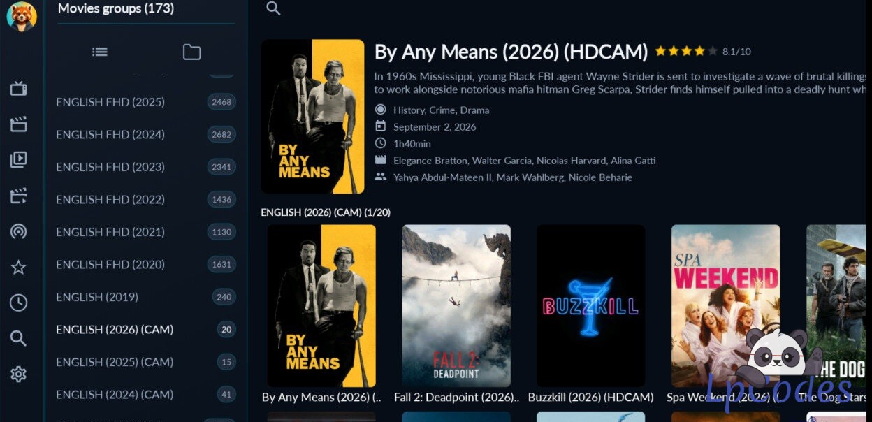Click the History, Crime, Drama genre line
This screenshot has width=872, height=422.
(441, 110)
